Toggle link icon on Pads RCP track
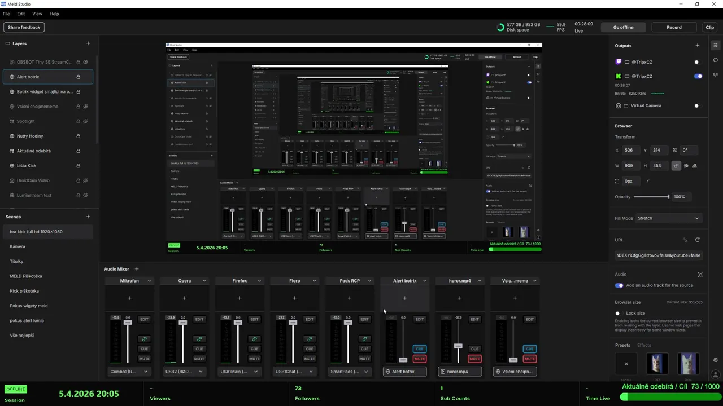The width and height of the screenshot is (723, 406). point(364,339)
